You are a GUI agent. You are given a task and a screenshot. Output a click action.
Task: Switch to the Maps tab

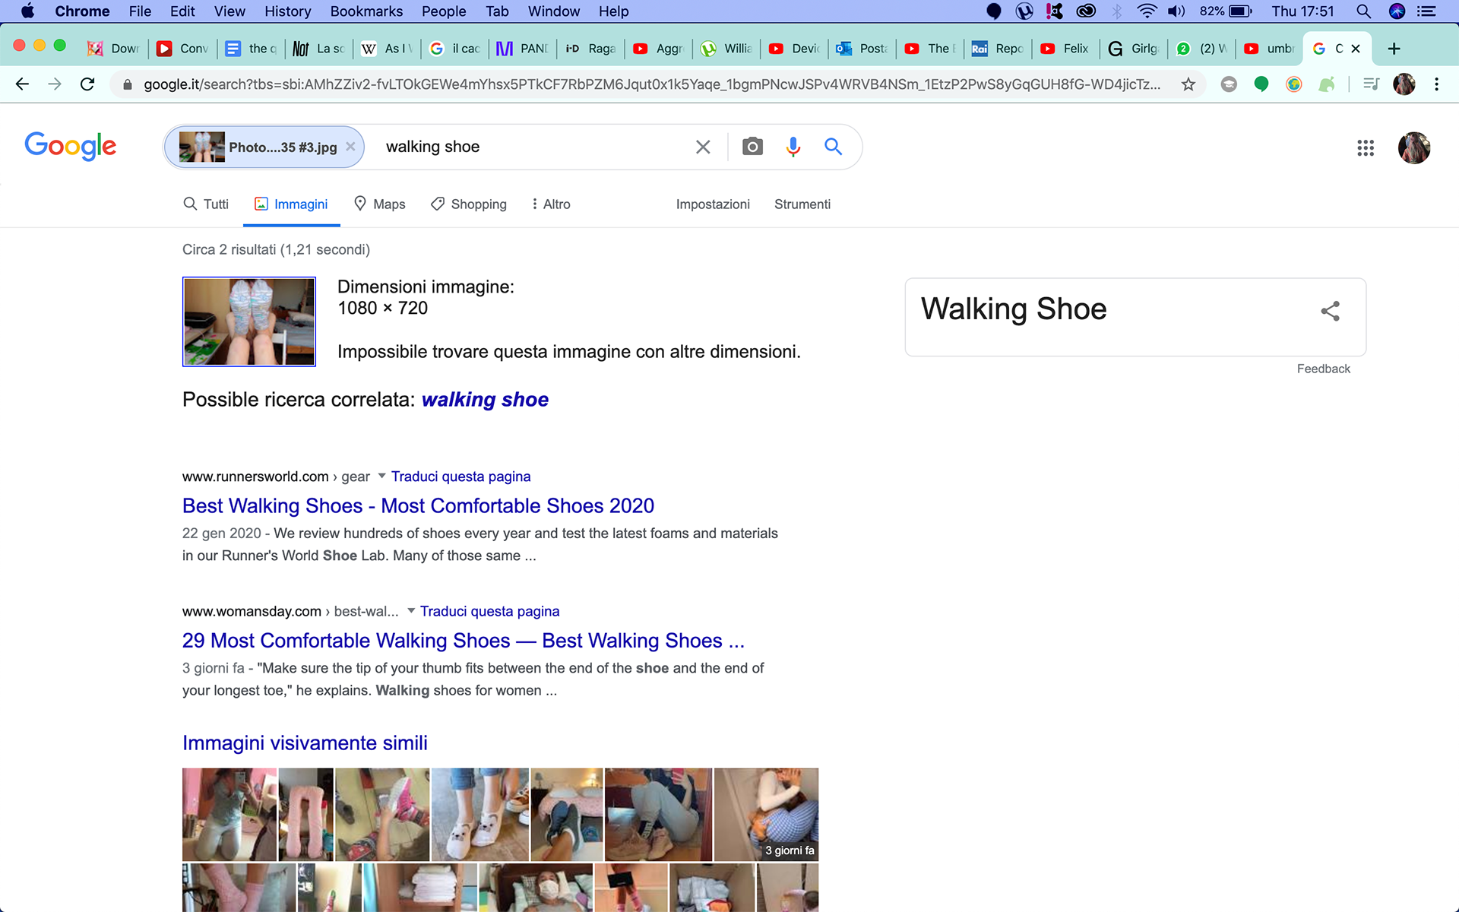click(x=380, y=204)
